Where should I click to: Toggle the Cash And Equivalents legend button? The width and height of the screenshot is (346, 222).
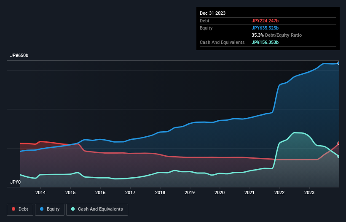click(97, 209)
